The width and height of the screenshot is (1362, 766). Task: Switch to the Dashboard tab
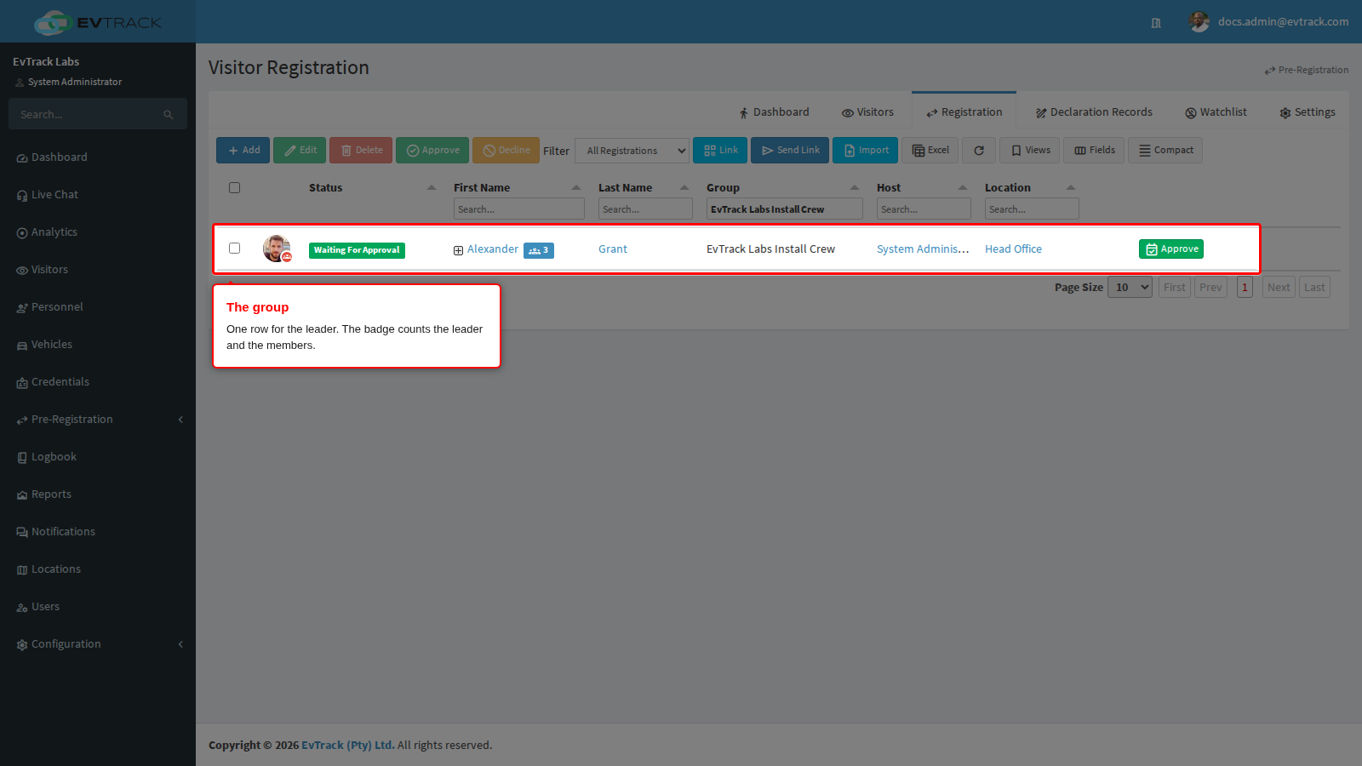pos(775,112)
